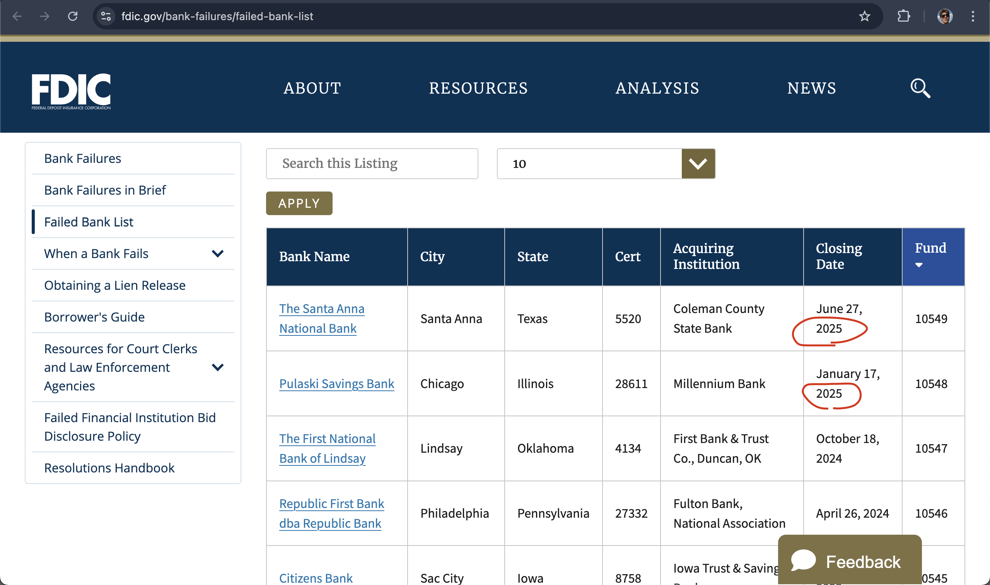990x585 pixels.
Task: Click the browser back arrow
Action: [17, 16]
